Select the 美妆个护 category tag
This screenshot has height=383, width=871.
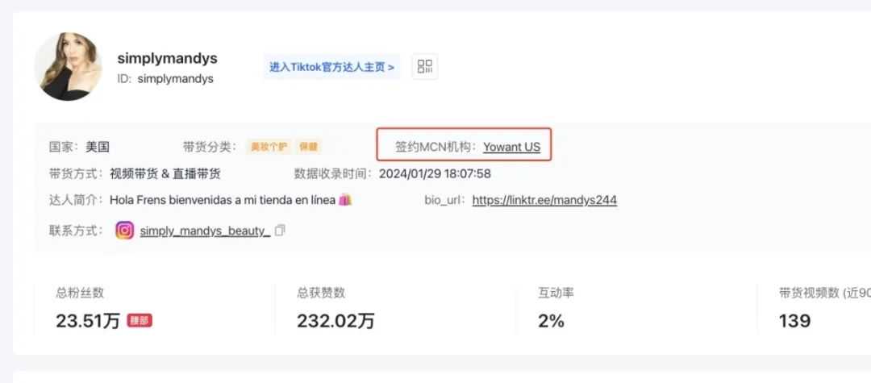click(269, 147)
